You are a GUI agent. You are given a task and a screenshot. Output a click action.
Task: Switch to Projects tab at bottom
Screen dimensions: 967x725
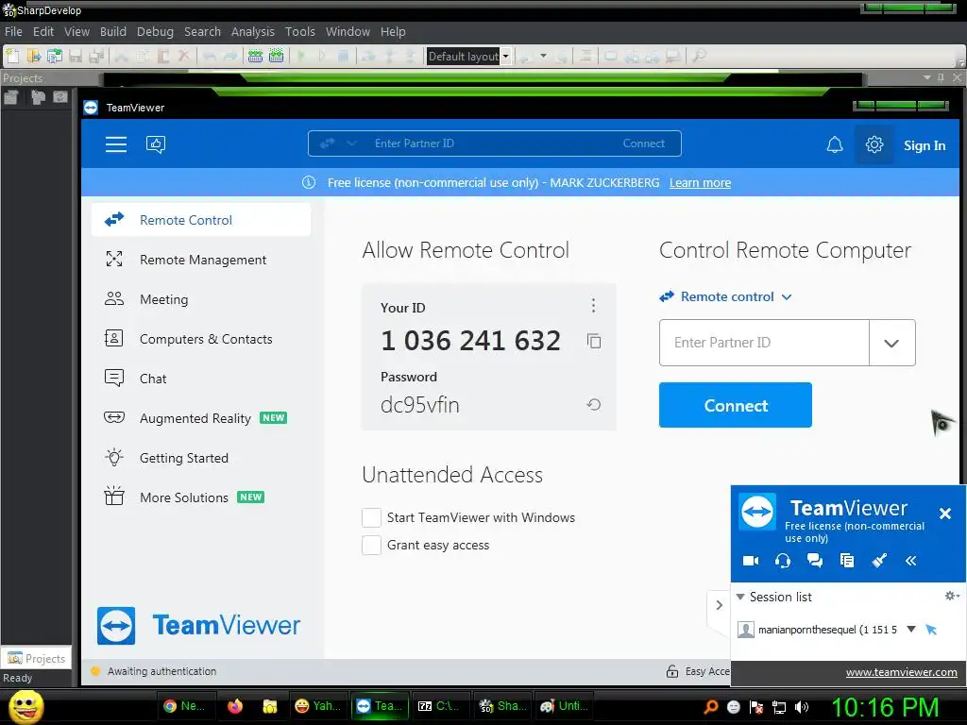tap(37, 658)
